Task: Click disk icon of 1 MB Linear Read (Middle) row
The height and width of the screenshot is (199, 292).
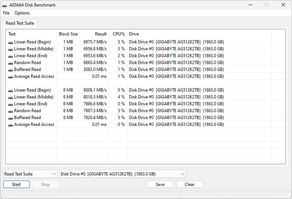Action: point(11,50)
